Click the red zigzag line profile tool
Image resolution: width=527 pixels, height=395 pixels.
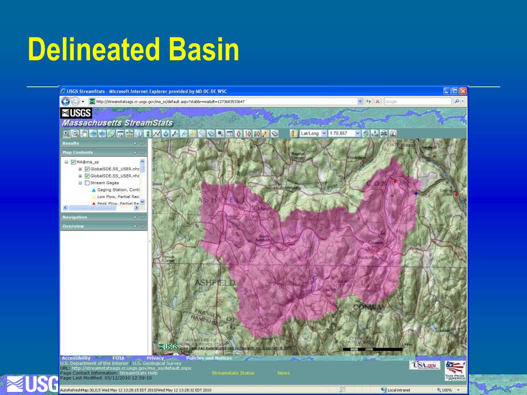point(156,134)
